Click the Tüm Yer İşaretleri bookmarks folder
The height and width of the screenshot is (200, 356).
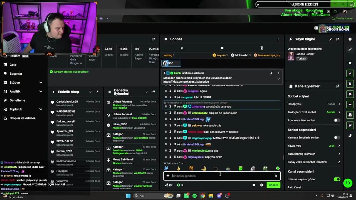343,19
